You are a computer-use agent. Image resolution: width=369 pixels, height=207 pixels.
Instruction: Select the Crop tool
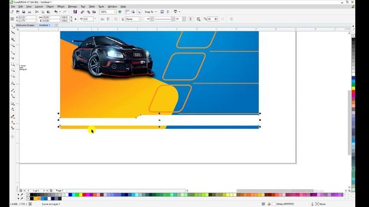[x=13, y=39]
